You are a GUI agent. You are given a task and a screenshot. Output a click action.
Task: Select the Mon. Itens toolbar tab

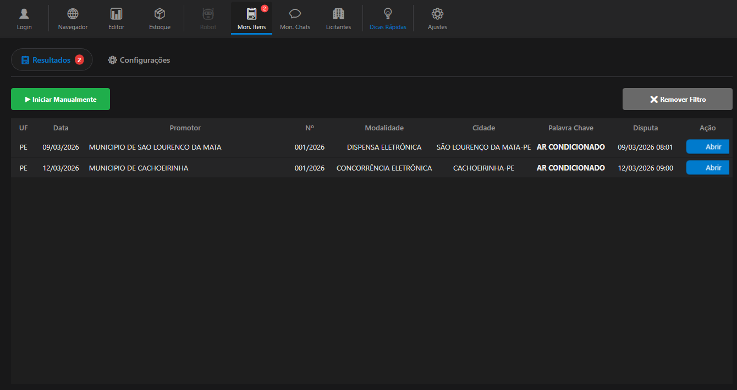click(251, 18)
